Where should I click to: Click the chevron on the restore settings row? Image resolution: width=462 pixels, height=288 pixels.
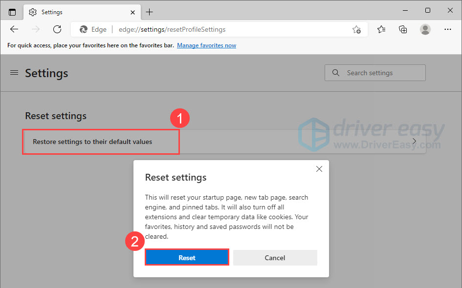coord(414,142)
